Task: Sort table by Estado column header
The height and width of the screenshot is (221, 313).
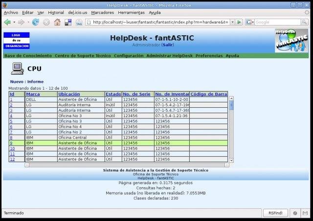Action: point(113,94)
